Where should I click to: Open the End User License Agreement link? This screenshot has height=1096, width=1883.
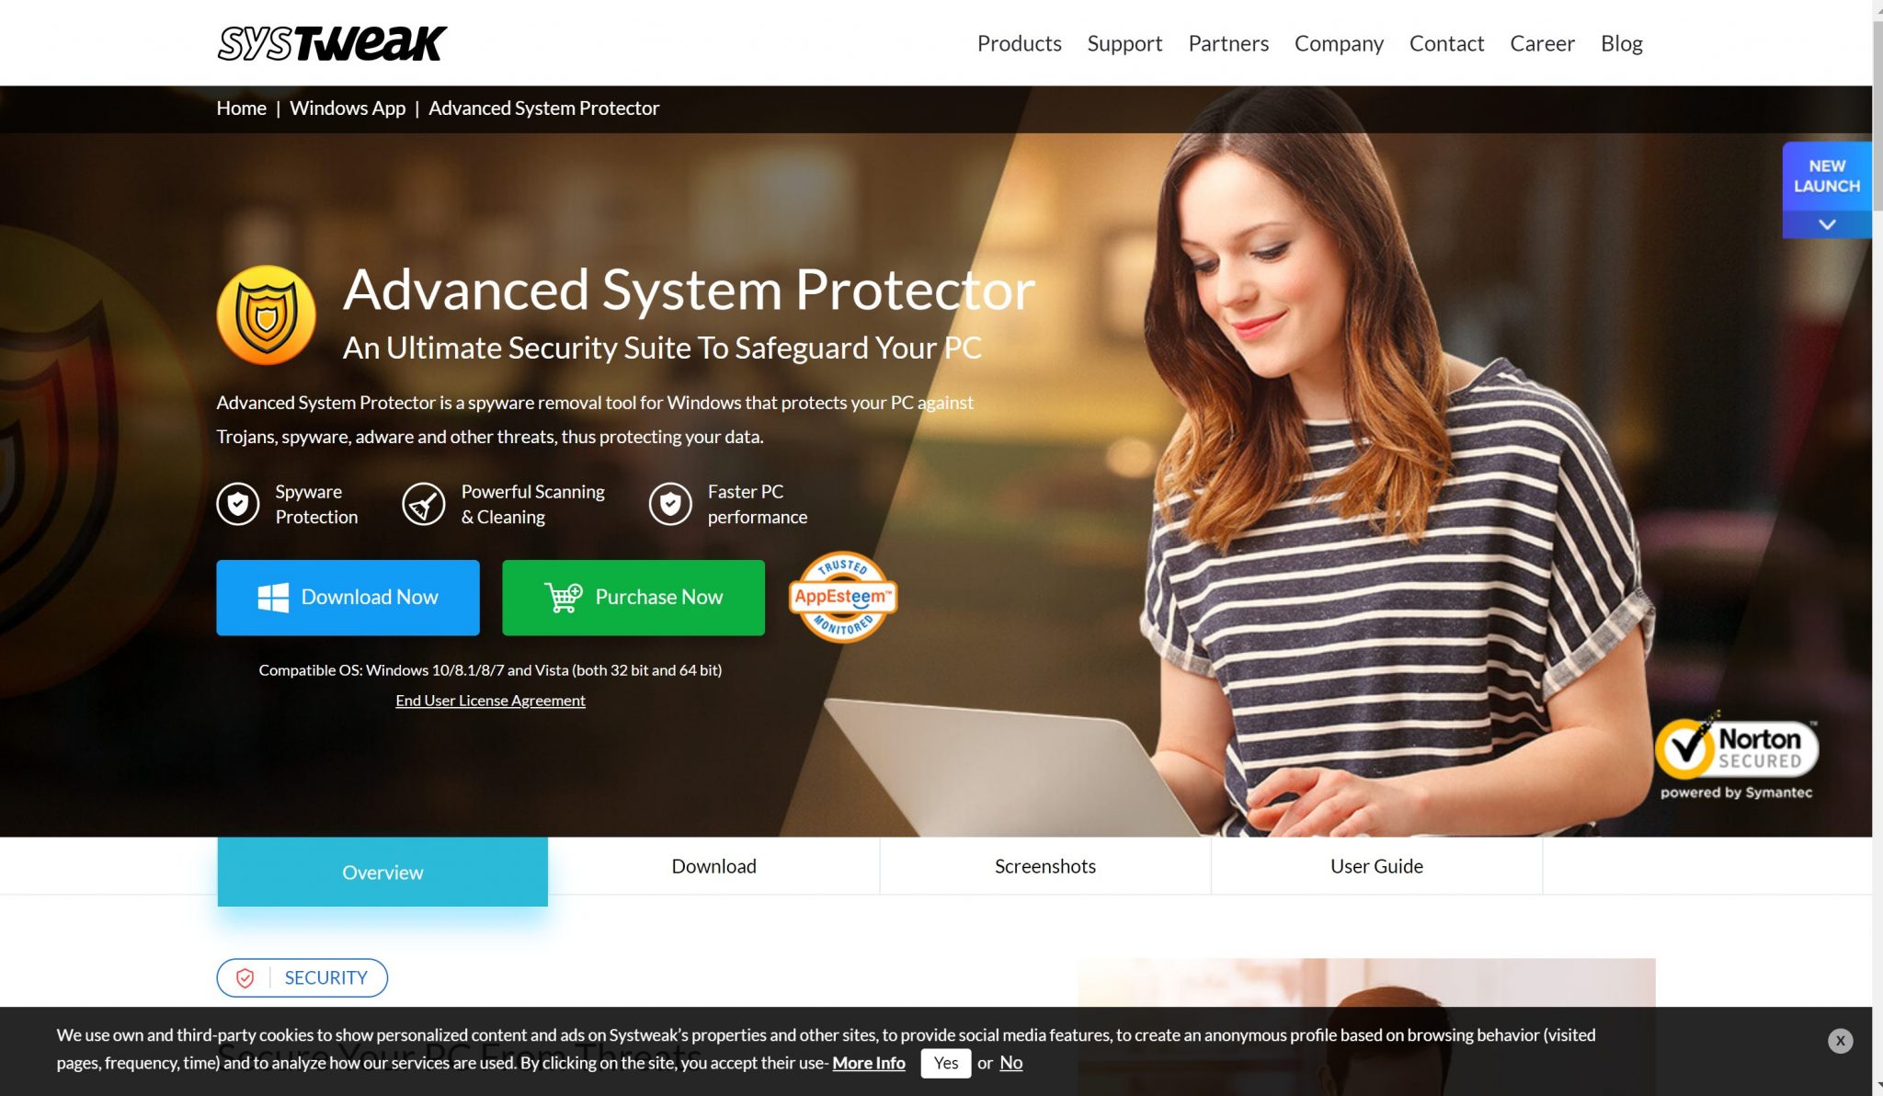[x=490, y=701]
